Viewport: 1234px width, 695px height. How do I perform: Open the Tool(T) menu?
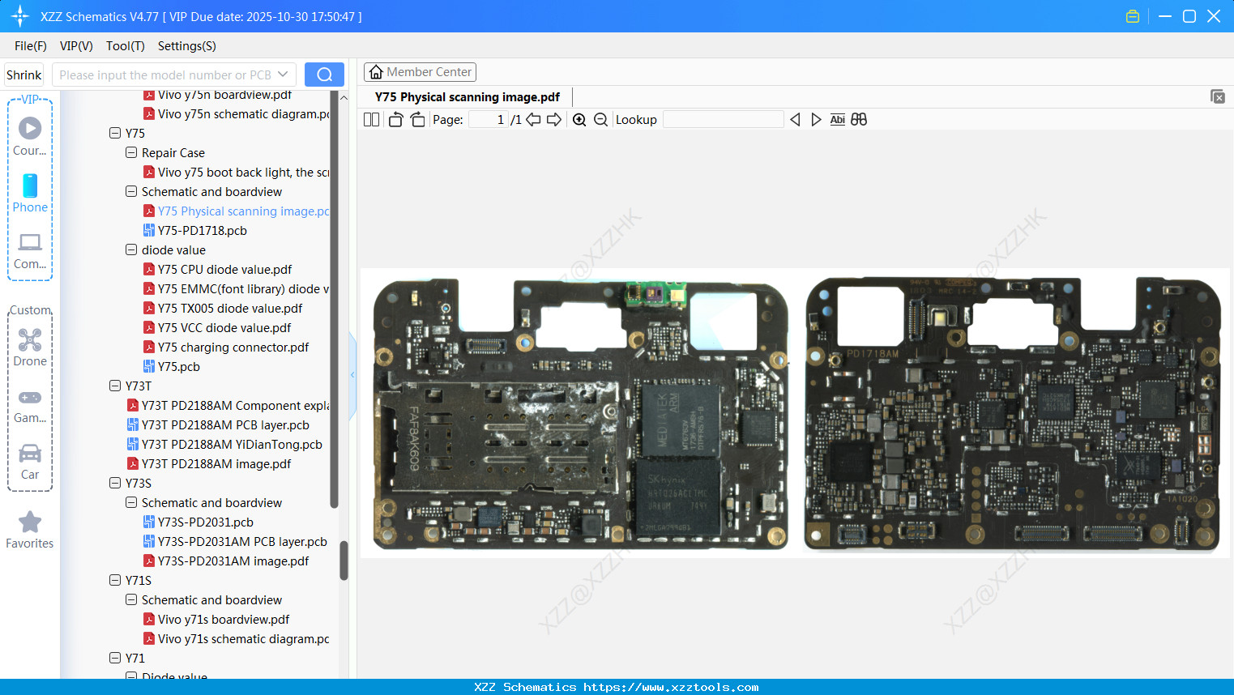(x=125, y=46)
